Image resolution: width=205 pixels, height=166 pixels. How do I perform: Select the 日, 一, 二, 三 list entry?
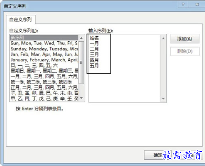click(44, 65)
